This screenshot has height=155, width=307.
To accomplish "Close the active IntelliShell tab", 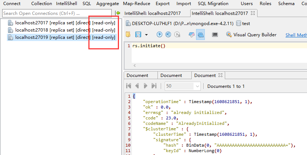I will pyautogui.click(x=253, y=13).
